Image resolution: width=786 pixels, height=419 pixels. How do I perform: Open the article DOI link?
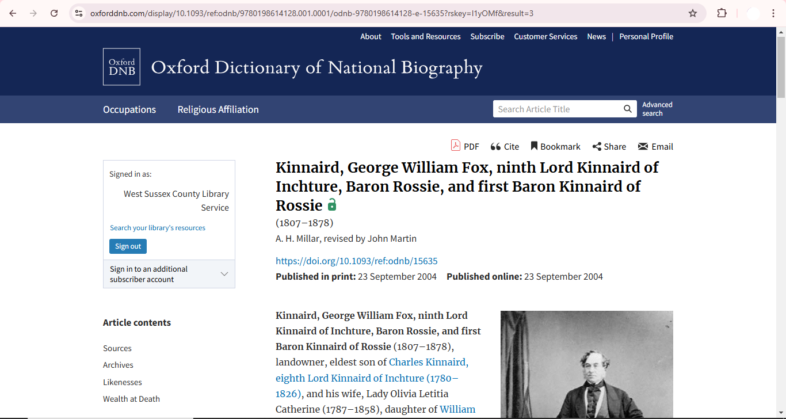click(357, 261)
